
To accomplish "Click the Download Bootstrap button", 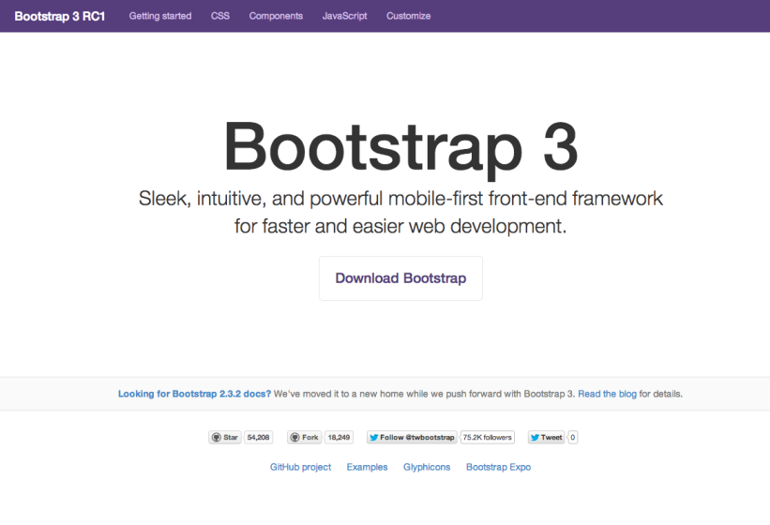I will [x=400, y=278].
